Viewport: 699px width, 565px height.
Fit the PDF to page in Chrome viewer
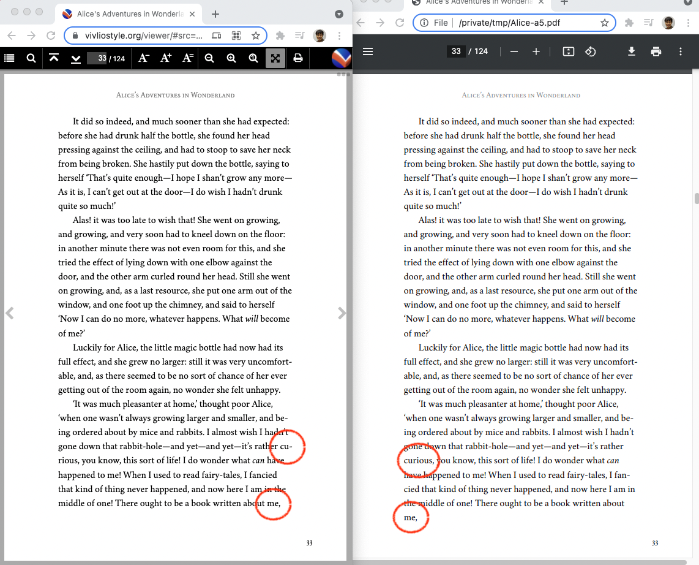pyautogui.click(x=568, y=51)
